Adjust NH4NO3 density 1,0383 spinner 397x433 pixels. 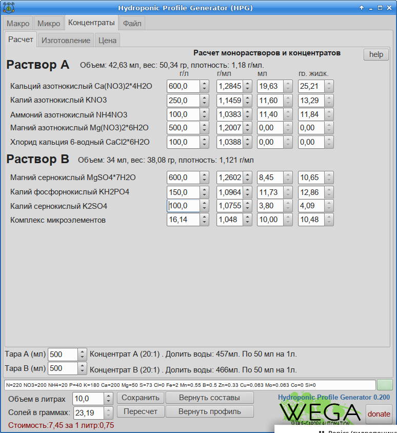point(247,114)
